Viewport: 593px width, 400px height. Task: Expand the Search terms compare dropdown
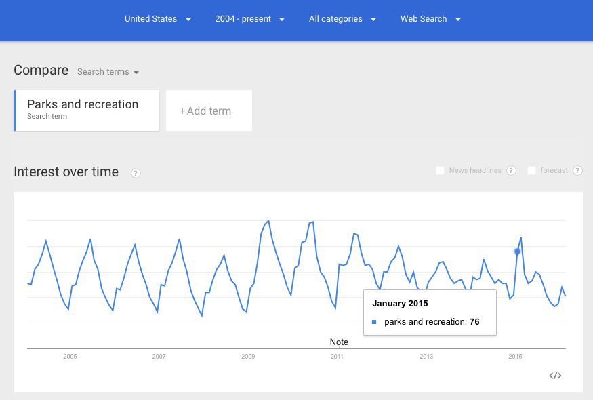point(108,72)
